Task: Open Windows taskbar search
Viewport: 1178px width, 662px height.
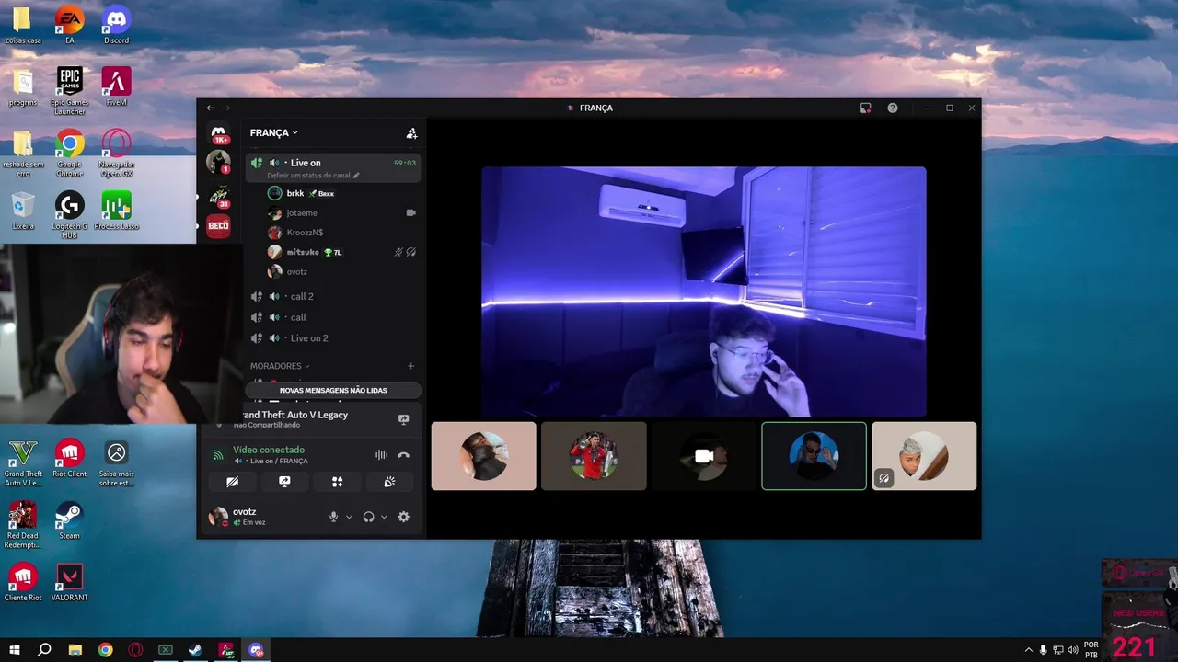Action: point(44,650)
